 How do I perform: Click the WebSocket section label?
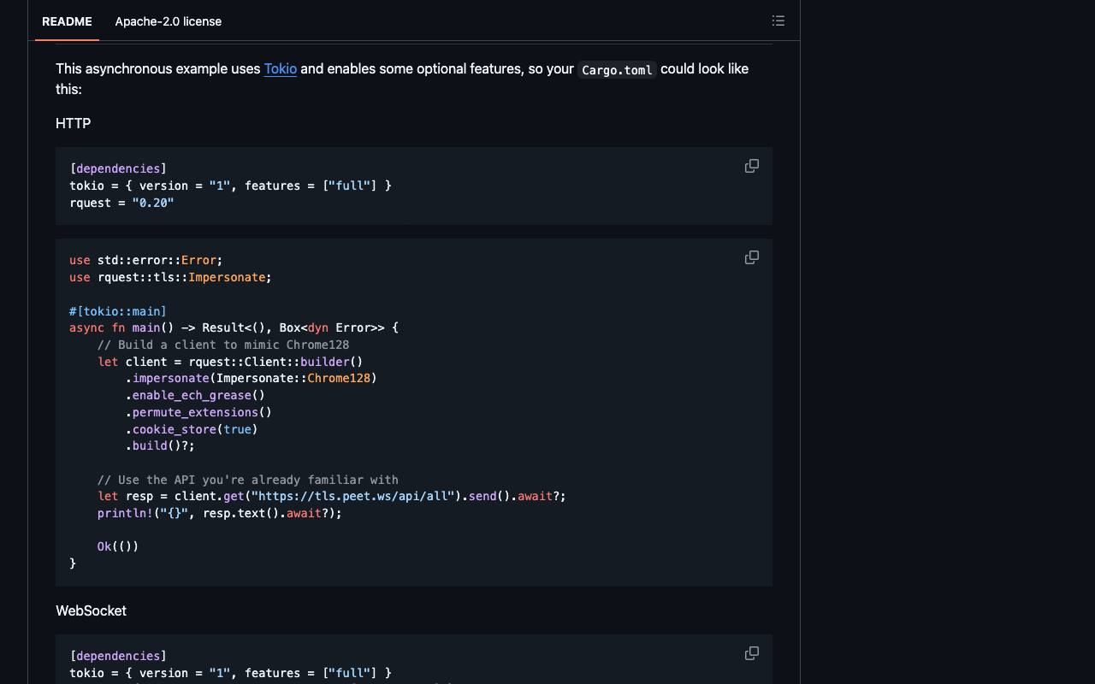tap(91, 610)
